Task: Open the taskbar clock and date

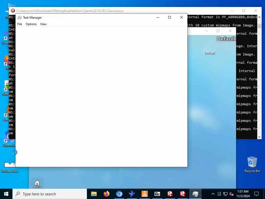Action: click(x=243, y=194)
